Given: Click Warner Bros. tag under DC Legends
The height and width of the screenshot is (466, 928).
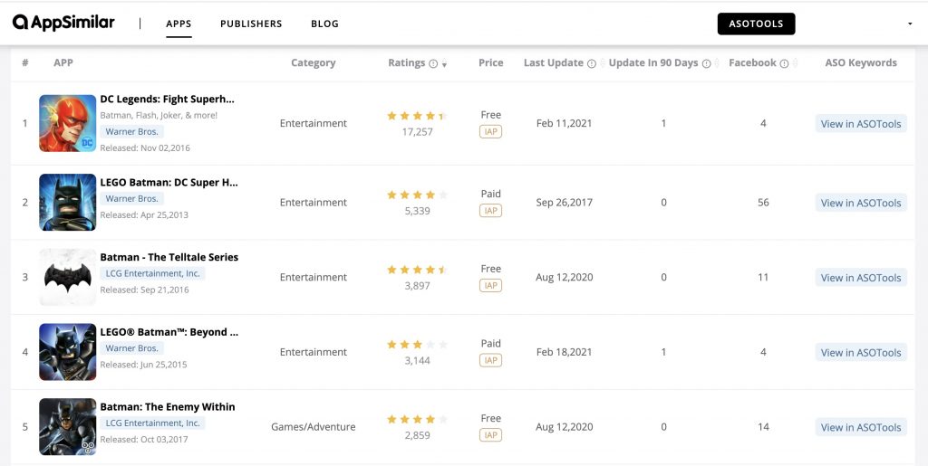Looking at the screenshot, I should pos(132,132).
